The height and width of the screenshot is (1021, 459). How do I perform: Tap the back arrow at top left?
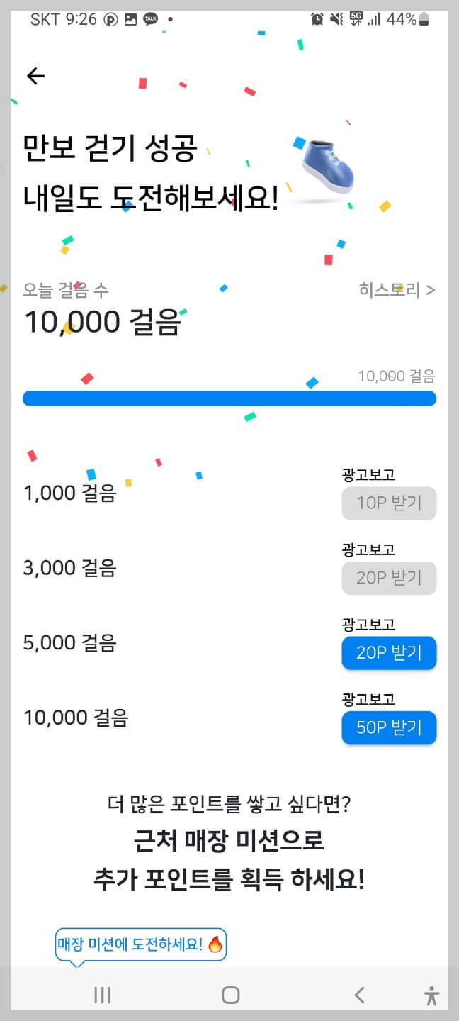click(x=35, y=76)
